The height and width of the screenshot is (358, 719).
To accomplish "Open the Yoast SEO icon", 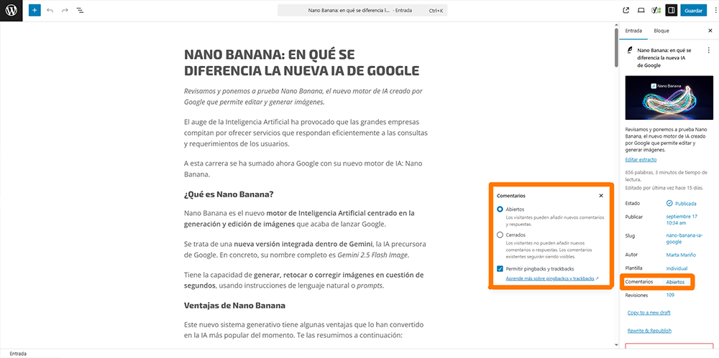I will click(656, 10).
